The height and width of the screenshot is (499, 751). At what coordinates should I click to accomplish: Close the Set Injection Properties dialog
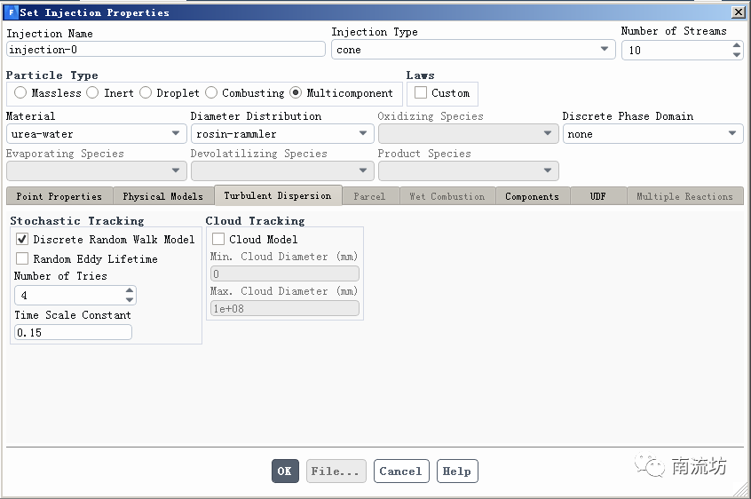coord(738,12)
